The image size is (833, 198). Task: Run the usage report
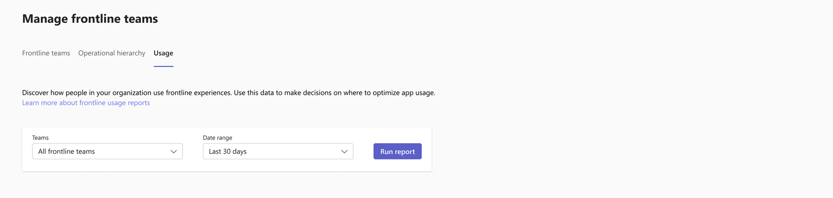pyautogui.click(x=398, y=151)
